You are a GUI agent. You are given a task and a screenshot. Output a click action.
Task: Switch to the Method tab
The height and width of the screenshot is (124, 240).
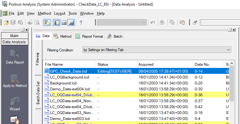[62, 36]
